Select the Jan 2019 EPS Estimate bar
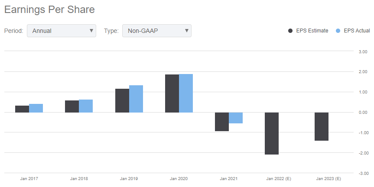 (122, 100)
